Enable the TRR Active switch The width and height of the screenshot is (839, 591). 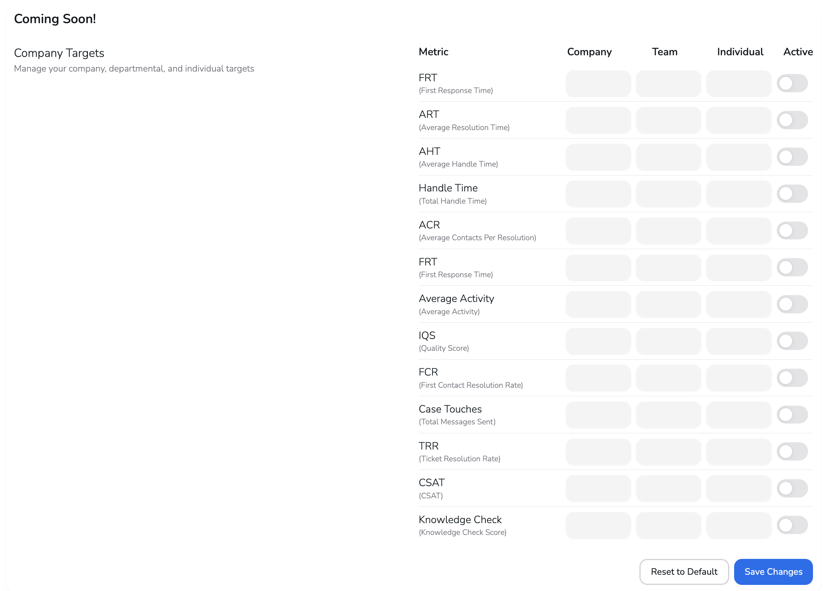point(792,451)
